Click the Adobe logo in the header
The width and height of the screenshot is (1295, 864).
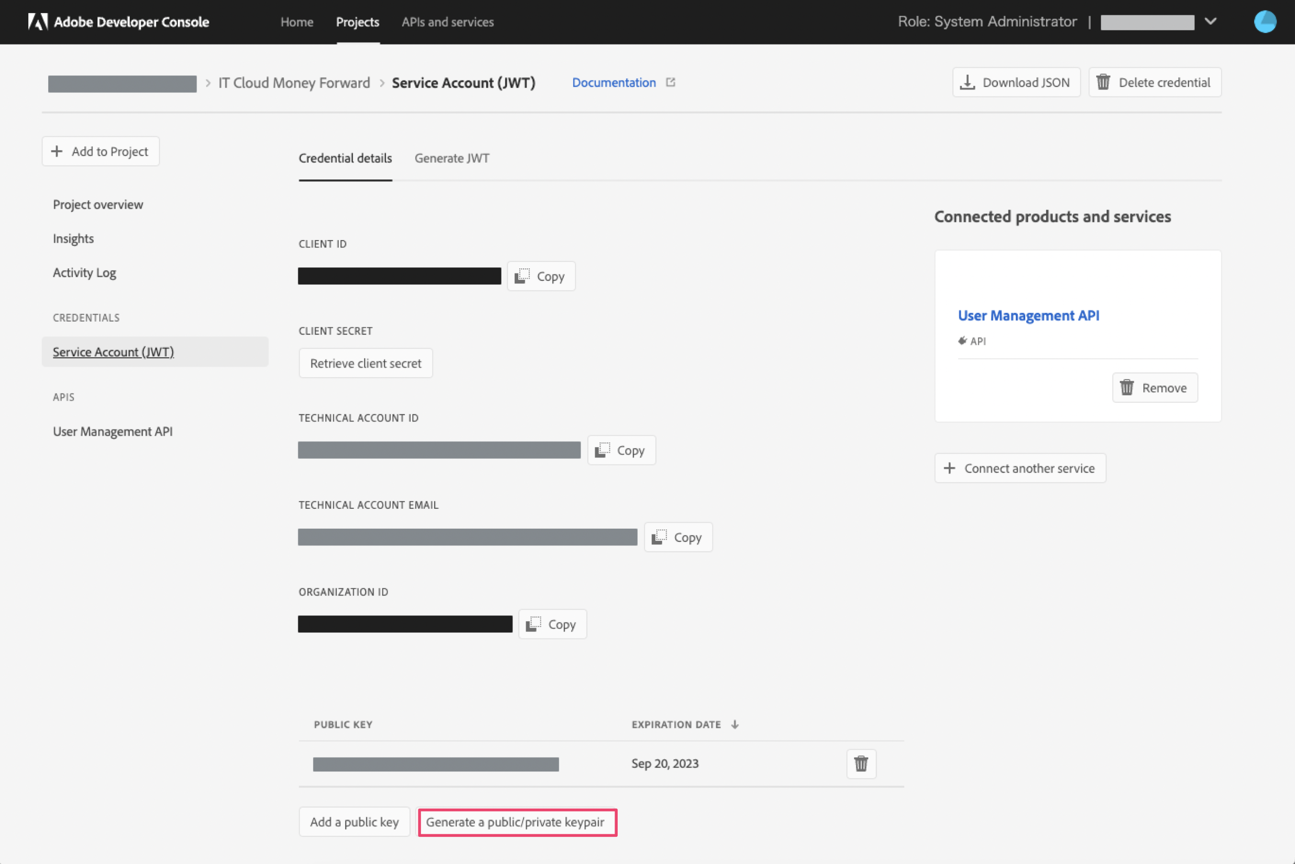38,21
